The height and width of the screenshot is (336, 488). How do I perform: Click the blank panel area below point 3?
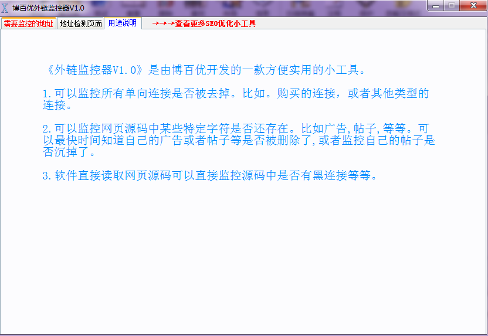click(243, 258)
